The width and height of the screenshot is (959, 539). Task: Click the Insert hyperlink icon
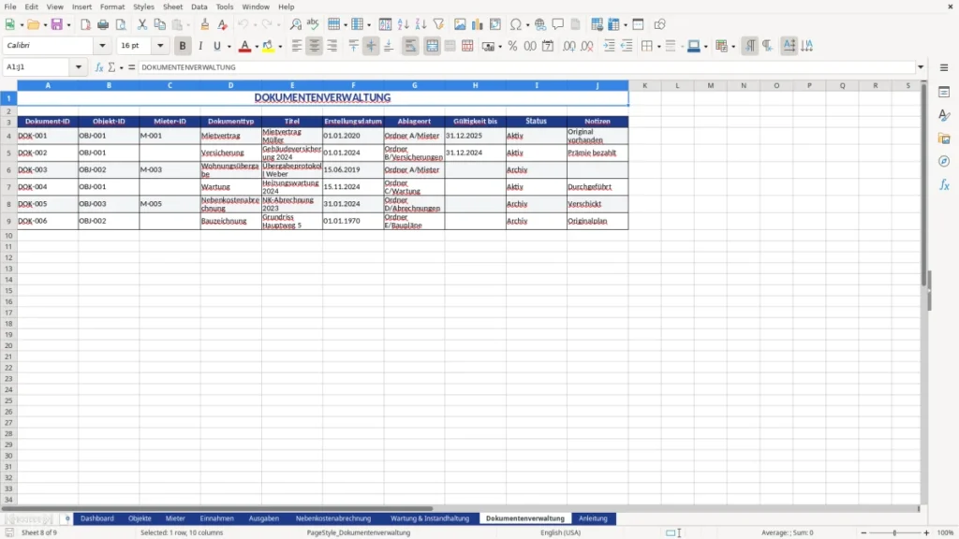point(540,24)
